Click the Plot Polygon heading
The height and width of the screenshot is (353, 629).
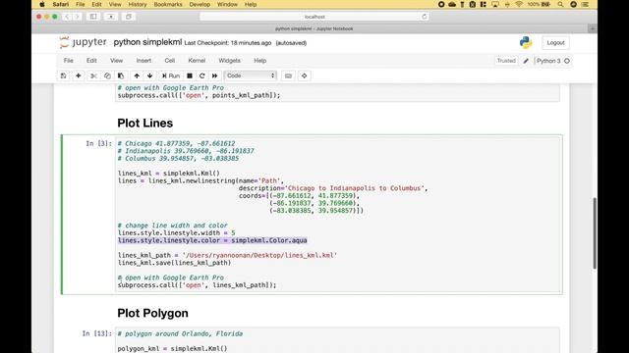coord(152,313)
